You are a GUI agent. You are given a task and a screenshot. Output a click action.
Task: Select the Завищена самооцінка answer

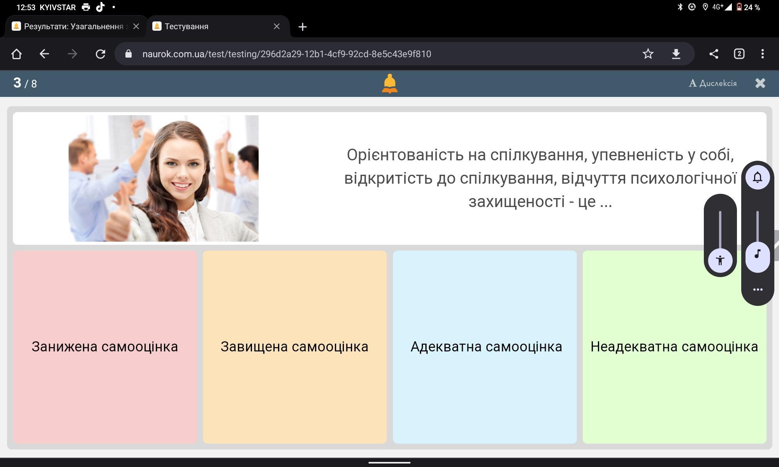[294, 347]
